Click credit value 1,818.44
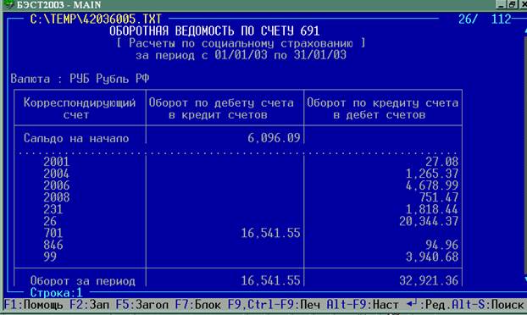This screenshot has height=315, width=527. (432, 209)
